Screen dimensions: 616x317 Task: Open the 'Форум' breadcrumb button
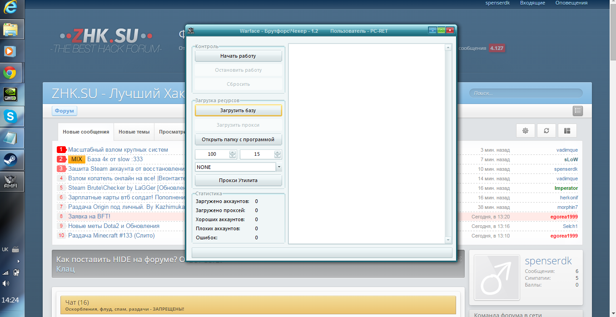[x=65, y=111]
